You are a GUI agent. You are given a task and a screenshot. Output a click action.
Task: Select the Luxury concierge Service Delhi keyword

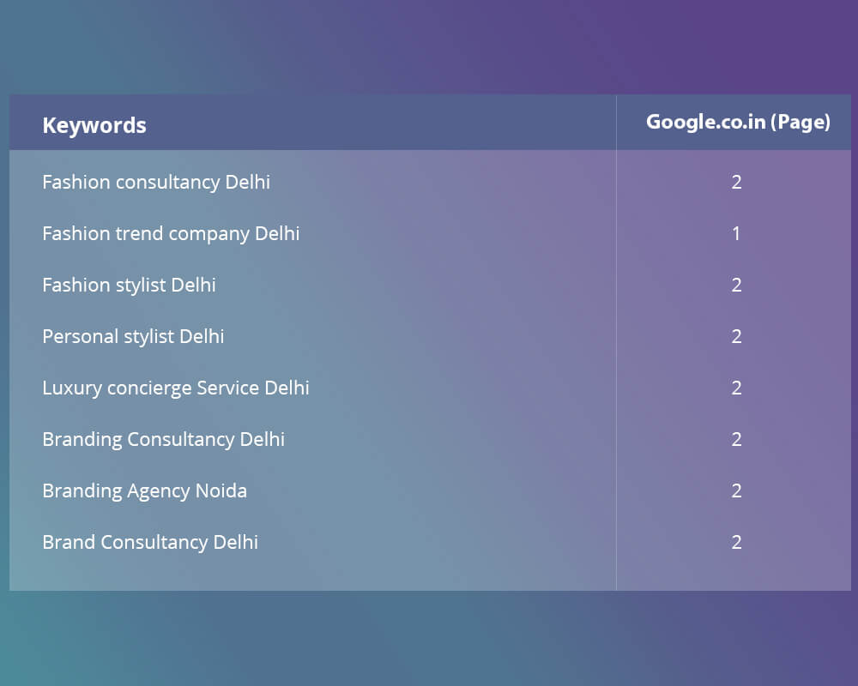point(176,388)
